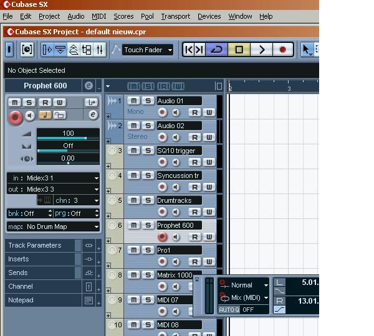This screenshot has width=374, height=336.
Task: Open the Transport menu
Action: (x=176, y=16)
